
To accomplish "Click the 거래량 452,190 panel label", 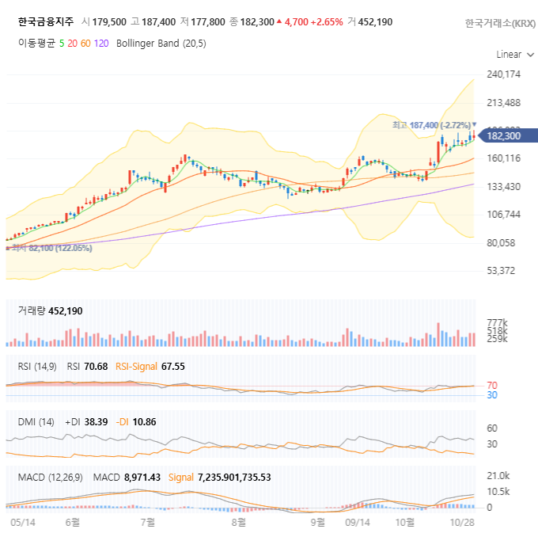I will 51,311.
